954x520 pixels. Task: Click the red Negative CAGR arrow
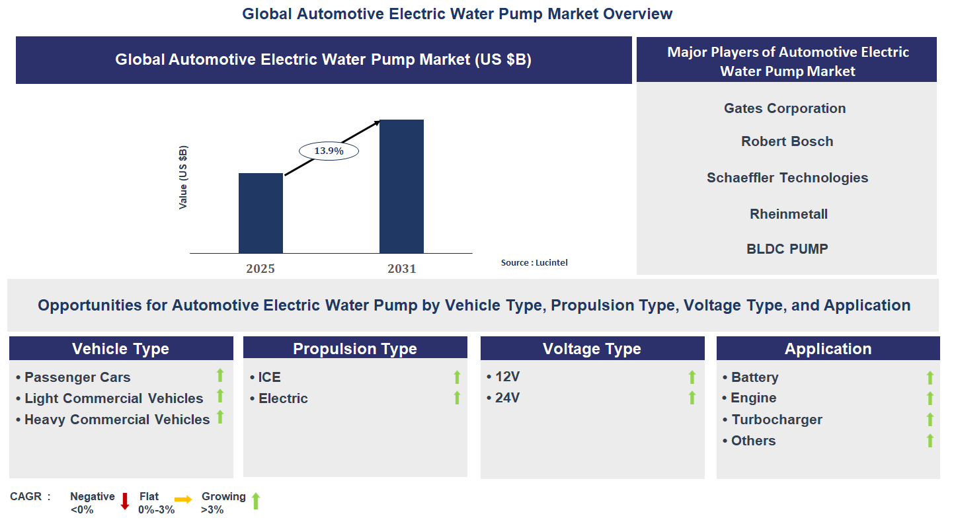pyautogui.click(x=124, y=501)
